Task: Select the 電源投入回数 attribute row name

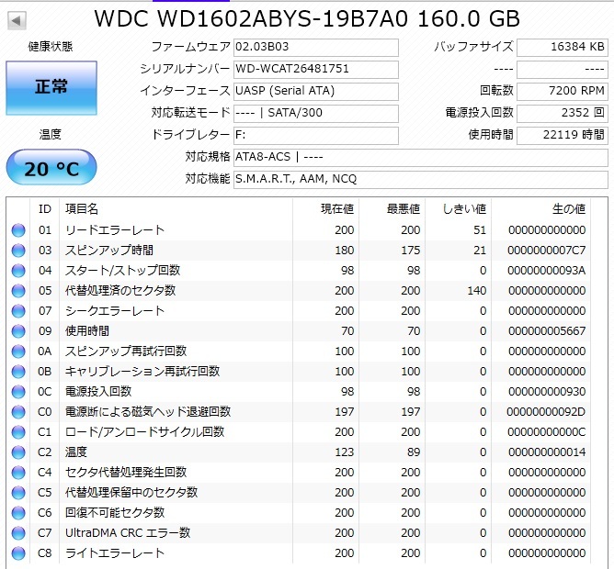Action: (98, 392)
